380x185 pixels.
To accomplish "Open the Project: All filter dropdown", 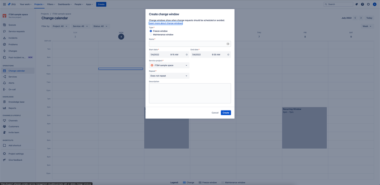I will point(60,26).
